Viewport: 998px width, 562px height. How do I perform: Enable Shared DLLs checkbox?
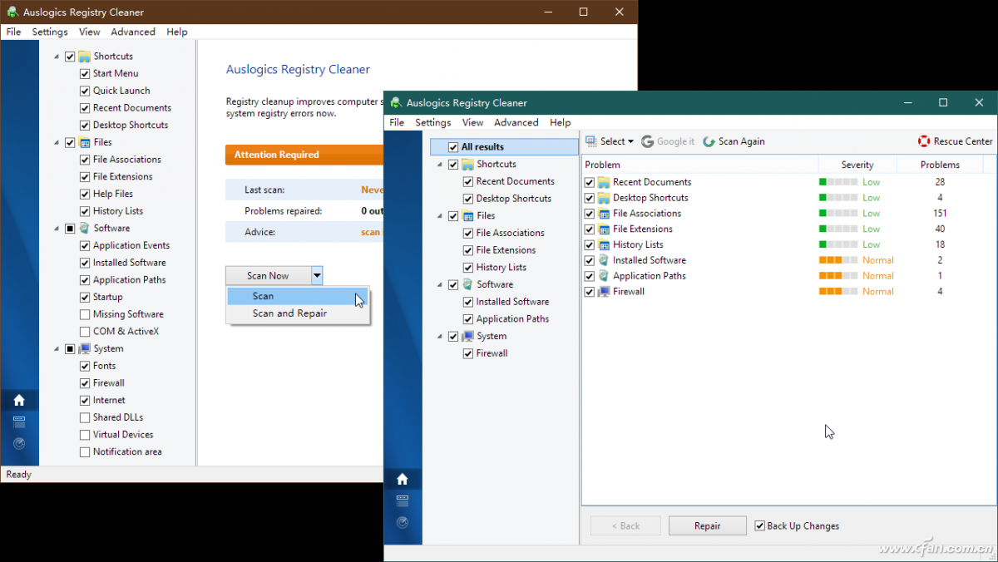[85, 417]
